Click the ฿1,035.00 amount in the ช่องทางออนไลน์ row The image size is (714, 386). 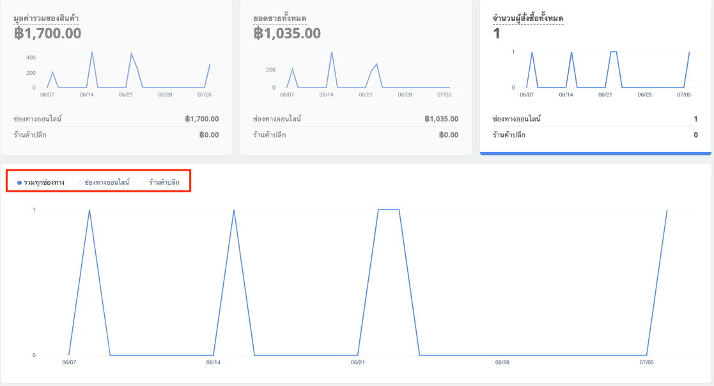click(441, 119)
